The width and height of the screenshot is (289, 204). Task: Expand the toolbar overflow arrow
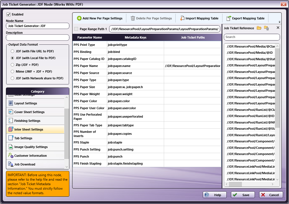pos(280,22)
